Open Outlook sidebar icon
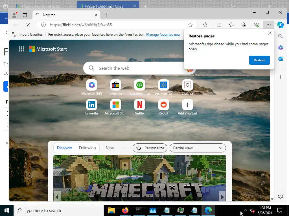This screenshot has width=289, height=216. [280, 59]
